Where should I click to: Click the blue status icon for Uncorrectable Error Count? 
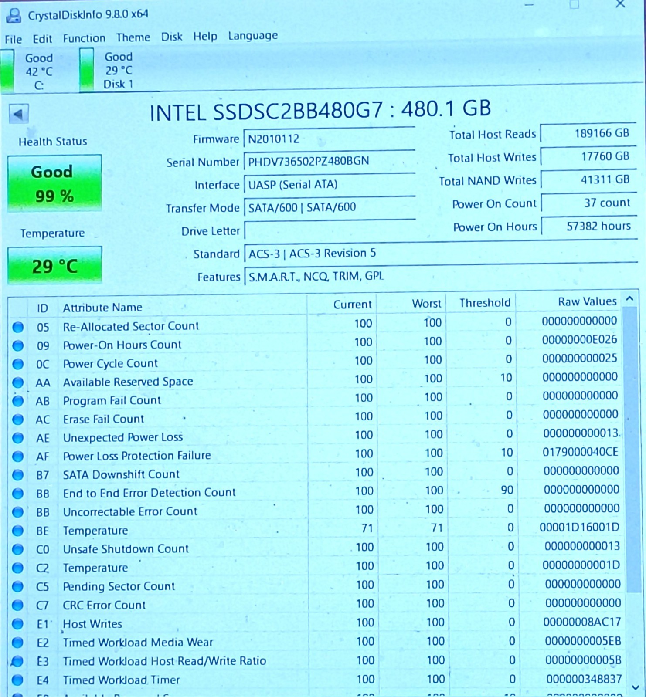pyautogui.click(x=18, y=512)
